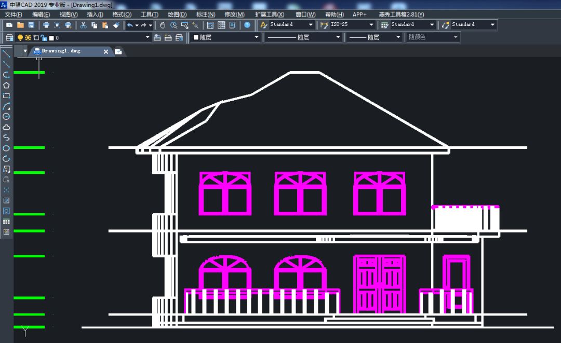Open the 编辑(E) menu
The width and height of the screenshot is (561, 343).
41,15
